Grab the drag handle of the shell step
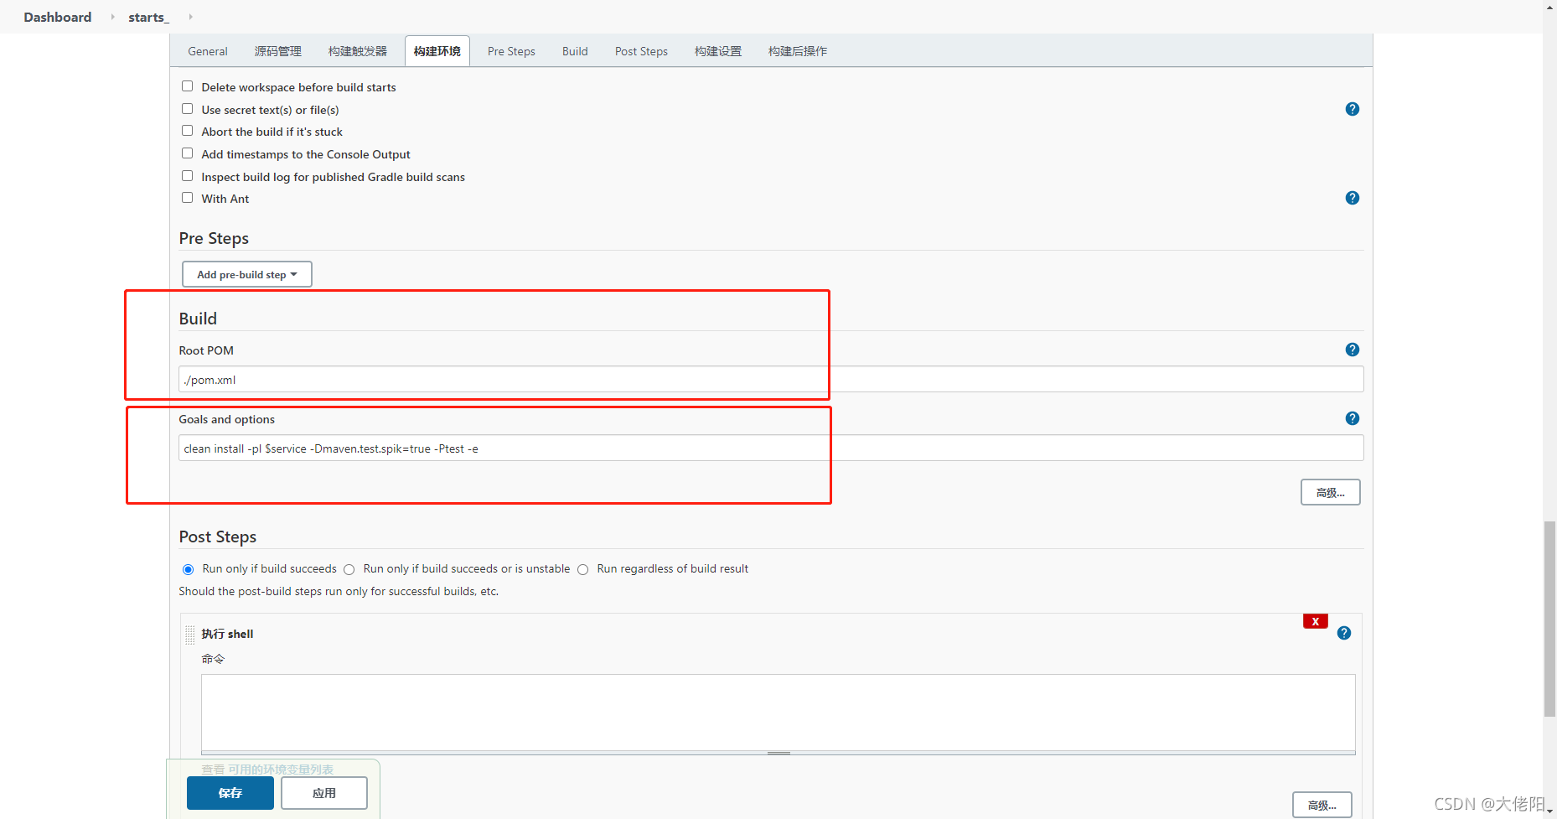The width and height of the screenshot is (1557, 819). (190, 635)
